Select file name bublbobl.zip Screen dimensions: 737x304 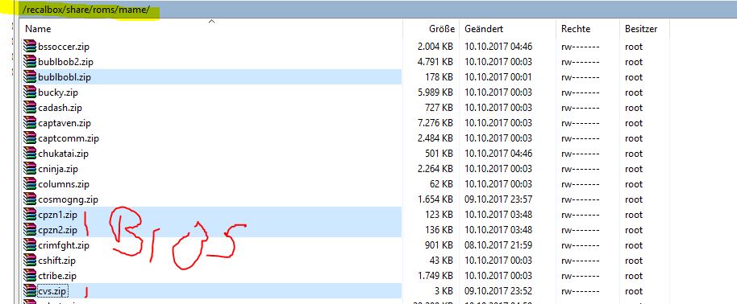click(x=65, y=77)
